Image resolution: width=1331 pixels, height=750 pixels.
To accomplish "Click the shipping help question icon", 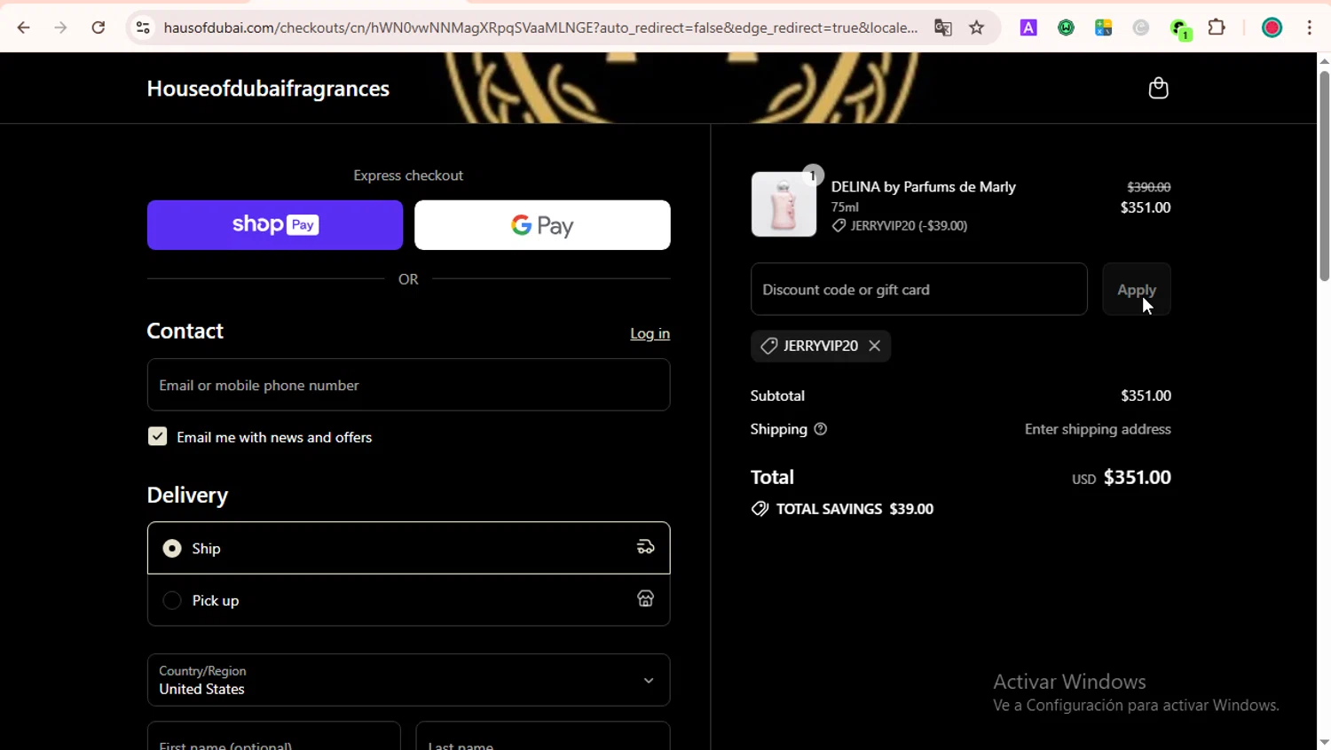I will click(x=821, y=429).
